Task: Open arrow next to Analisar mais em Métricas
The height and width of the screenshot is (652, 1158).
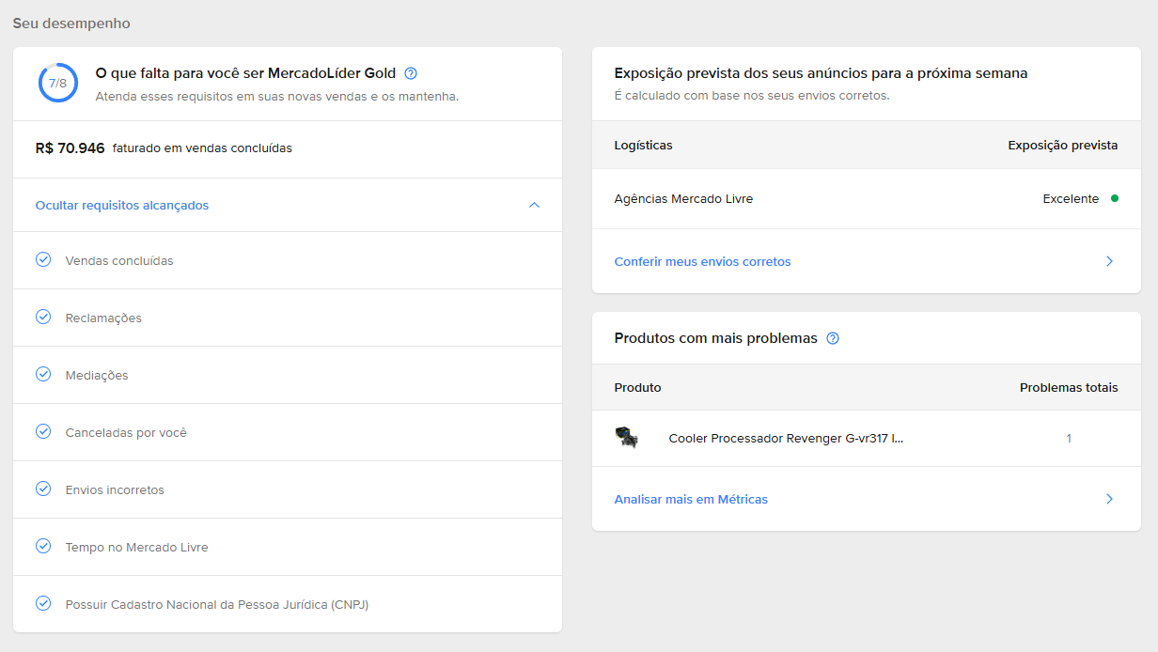Action: [1109, 499]
